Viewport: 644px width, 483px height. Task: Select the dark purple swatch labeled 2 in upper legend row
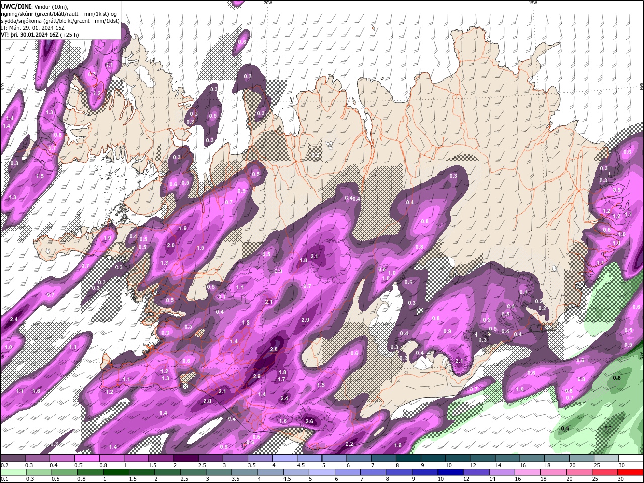186,458
